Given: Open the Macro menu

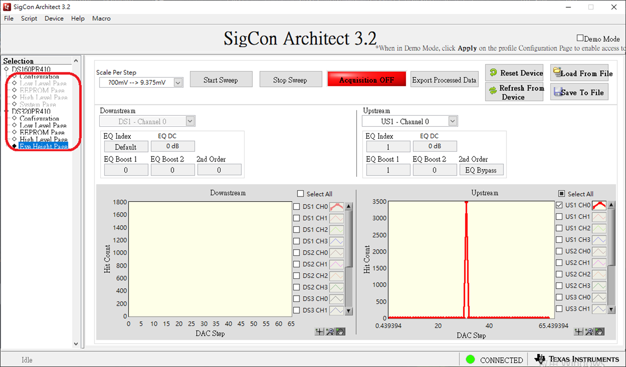Looking at the screenshot, I should click(x=101, y=18).
